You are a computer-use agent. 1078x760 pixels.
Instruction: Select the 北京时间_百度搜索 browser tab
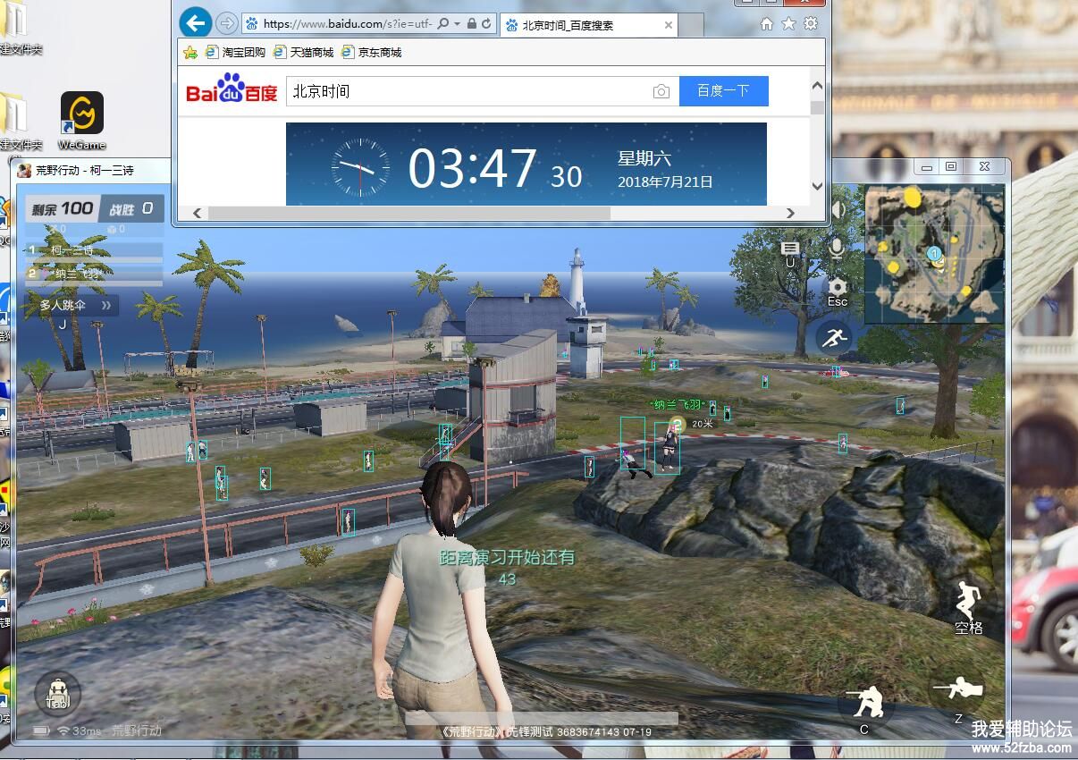(x=588, y=25)
